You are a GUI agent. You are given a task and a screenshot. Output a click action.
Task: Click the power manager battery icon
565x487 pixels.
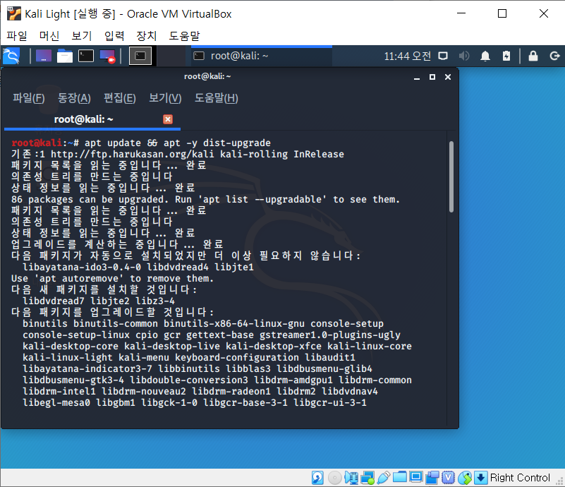[x=506, y=56]
